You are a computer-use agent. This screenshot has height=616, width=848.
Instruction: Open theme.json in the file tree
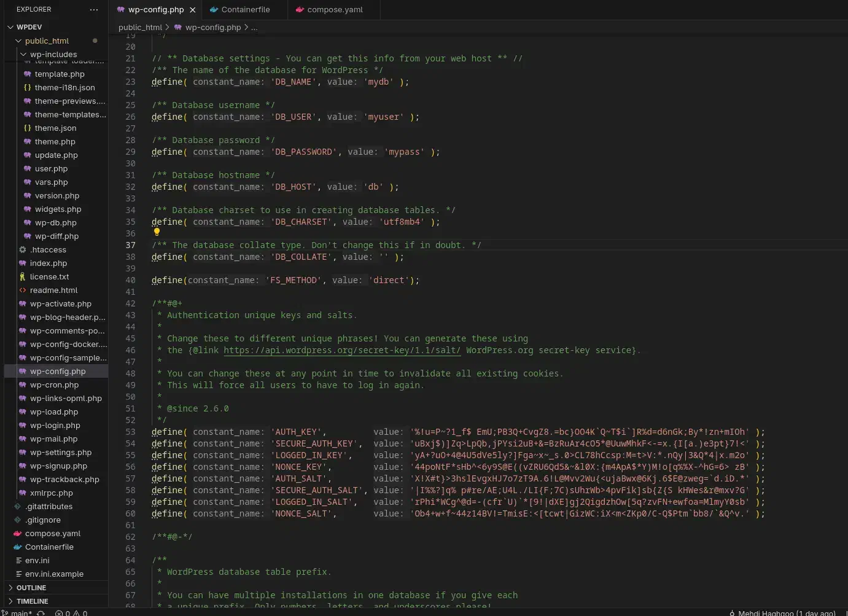55,128
